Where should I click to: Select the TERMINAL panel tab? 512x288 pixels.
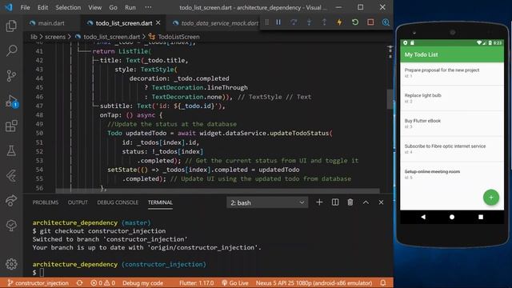point(160,202)
